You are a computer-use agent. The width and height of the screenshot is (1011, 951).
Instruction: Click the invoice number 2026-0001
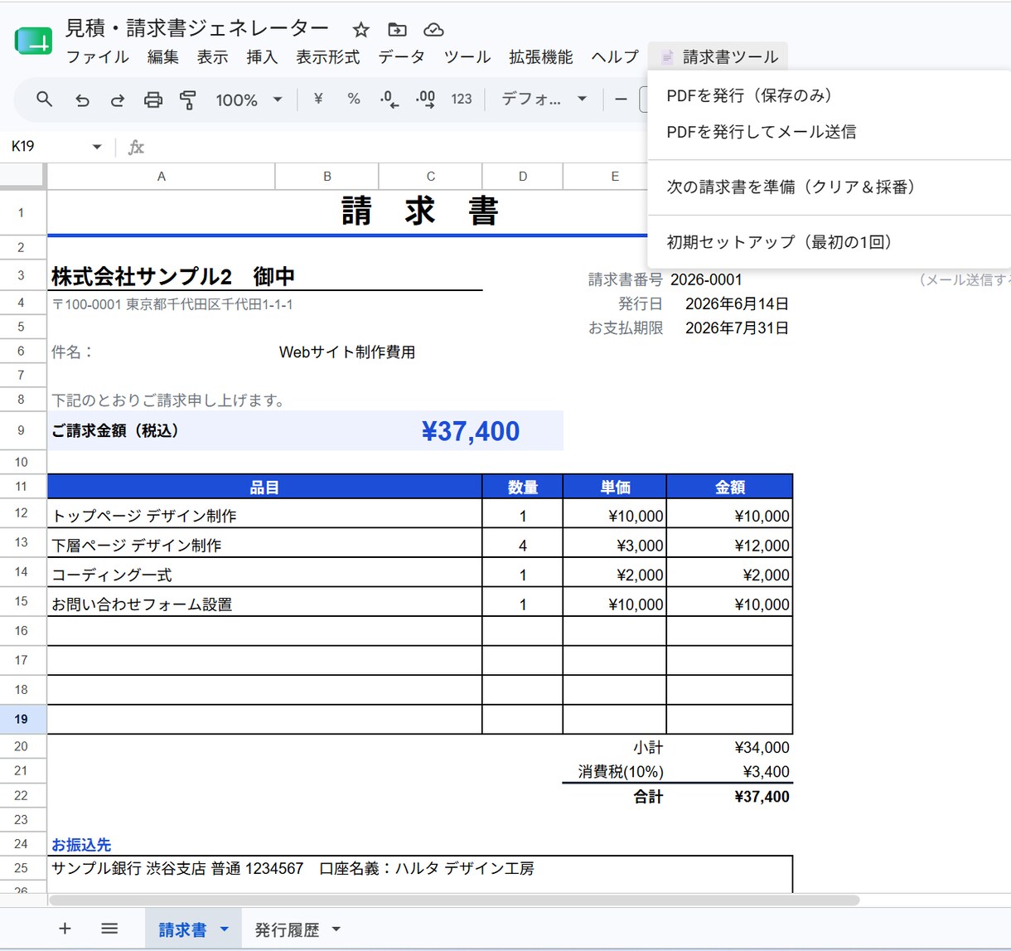(706, 280)
